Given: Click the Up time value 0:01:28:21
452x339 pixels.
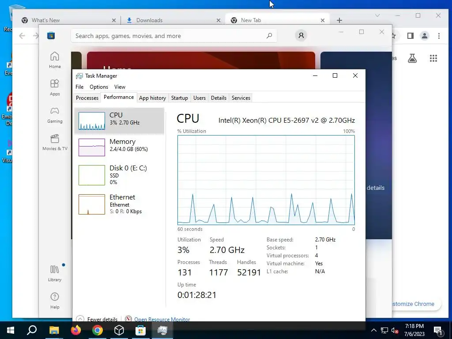Looking at the screenshot, I should [197, 295].
